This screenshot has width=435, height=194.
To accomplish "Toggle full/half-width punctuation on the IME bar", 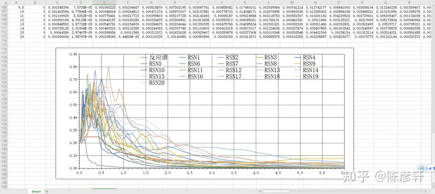I will [x=426, y=168].
